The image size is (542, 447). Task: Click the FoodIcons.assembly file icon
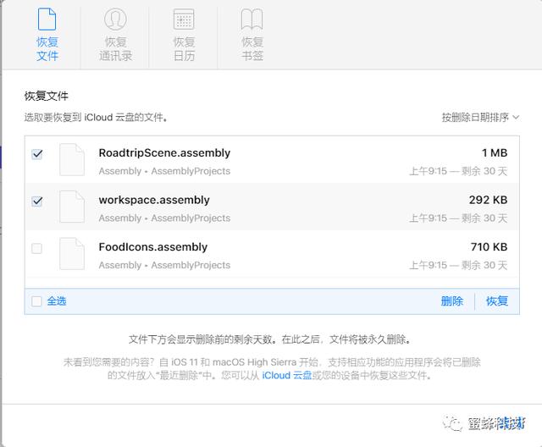point(72,254)
